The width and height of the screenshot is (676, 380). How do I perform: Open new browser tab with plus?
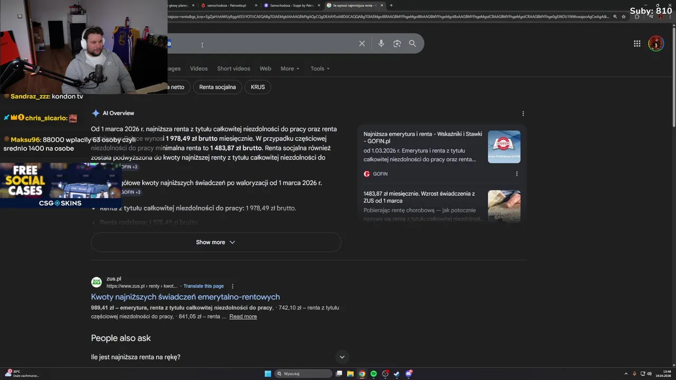(x=391, y=5)
